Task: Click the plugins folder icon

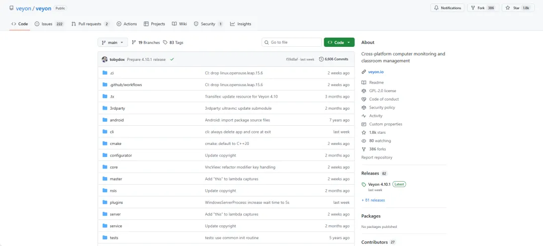Action: [105, 202]
